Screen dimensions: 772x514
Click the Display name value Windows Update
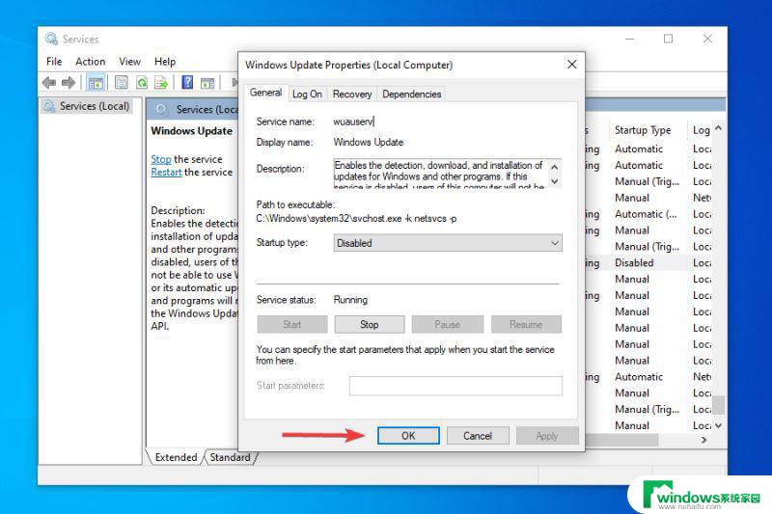369,142
